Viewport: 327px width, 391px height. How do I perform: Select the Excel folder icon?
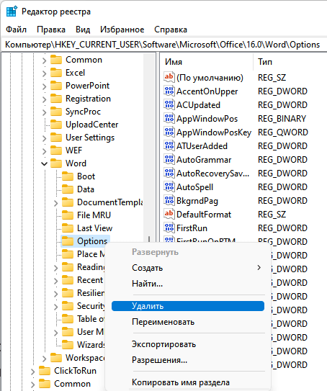(56, 73)
